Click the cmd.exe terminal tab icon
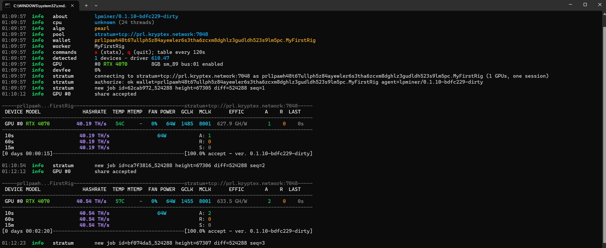This screenshot has height=248, width=606. (x=8, y=5)
